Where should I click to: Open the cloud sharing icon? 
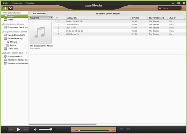pos(11,8)
